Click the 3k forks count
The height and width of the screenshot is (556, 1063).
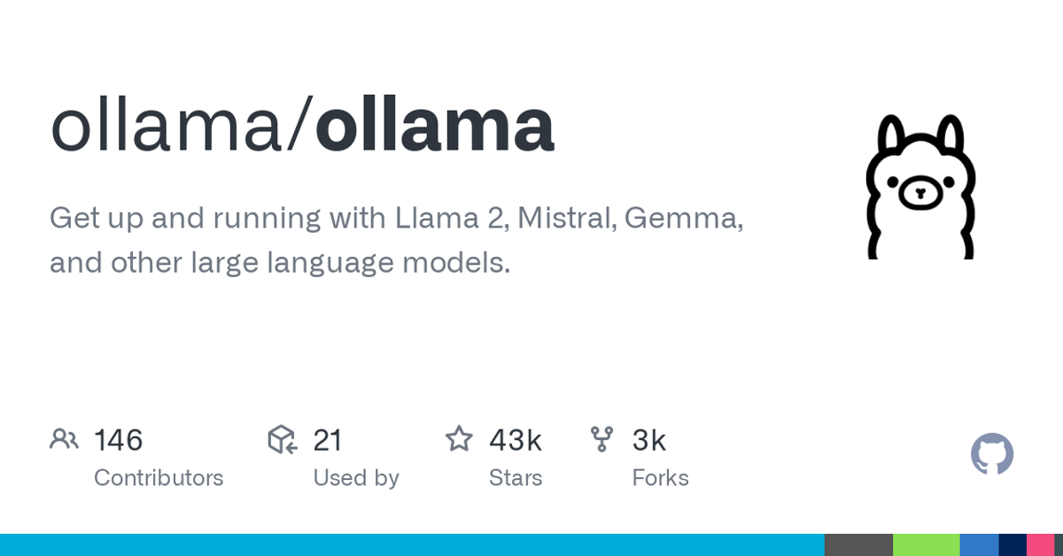coord(648,440)
